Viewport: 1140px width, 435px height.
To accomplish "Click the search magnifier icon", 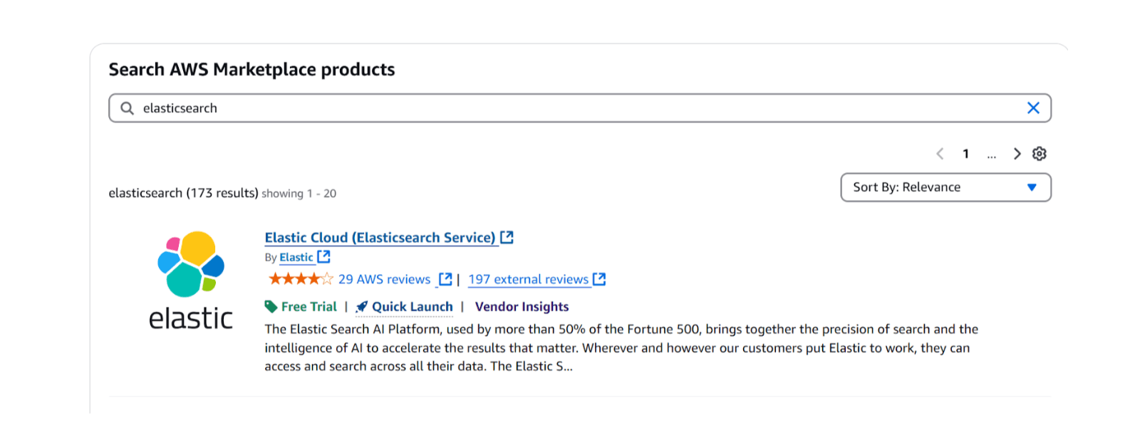I will (x=127, y=108).
